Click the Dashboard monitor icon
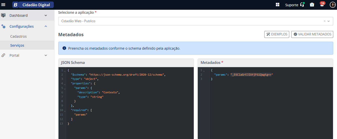 tap(3, 15)
